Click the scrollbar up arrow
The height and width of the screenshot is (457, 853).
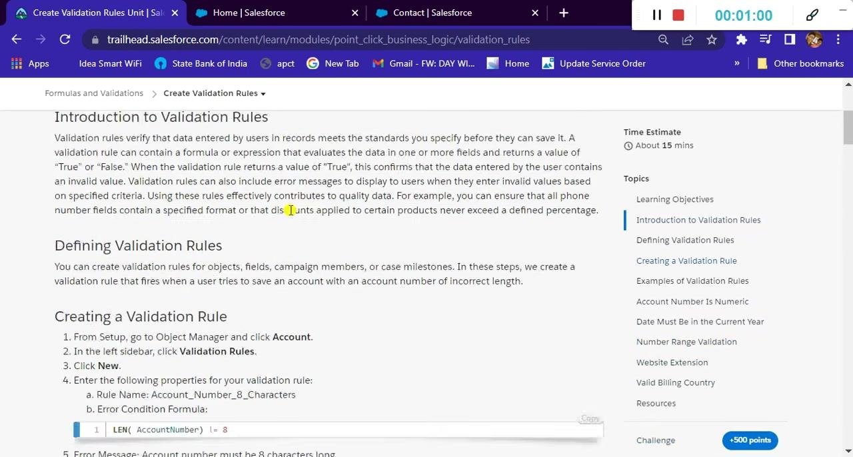pyautogui.click(x=848, y=84)
